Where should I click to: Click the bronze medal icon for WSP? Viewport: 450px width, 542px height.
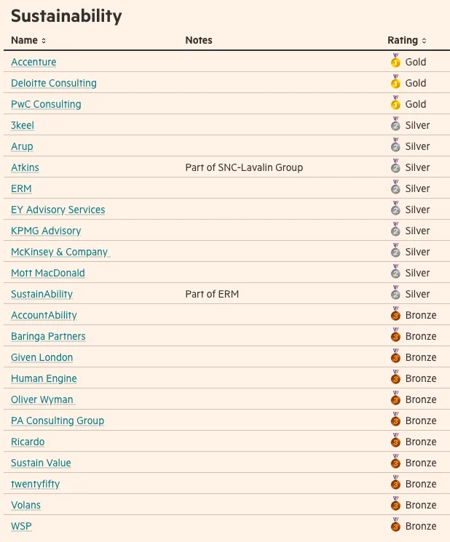point(395,525)
